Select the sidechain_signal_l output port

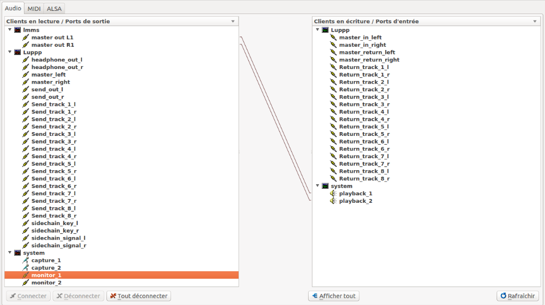click(x=58, y=238)
